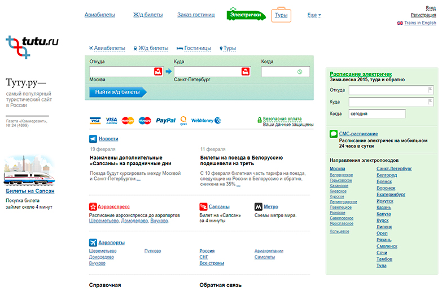Expand the Еще menu in top navigation

(x=314, y=15)
